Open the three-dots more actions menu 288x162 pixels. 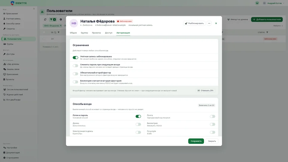(x=209, y=23)
